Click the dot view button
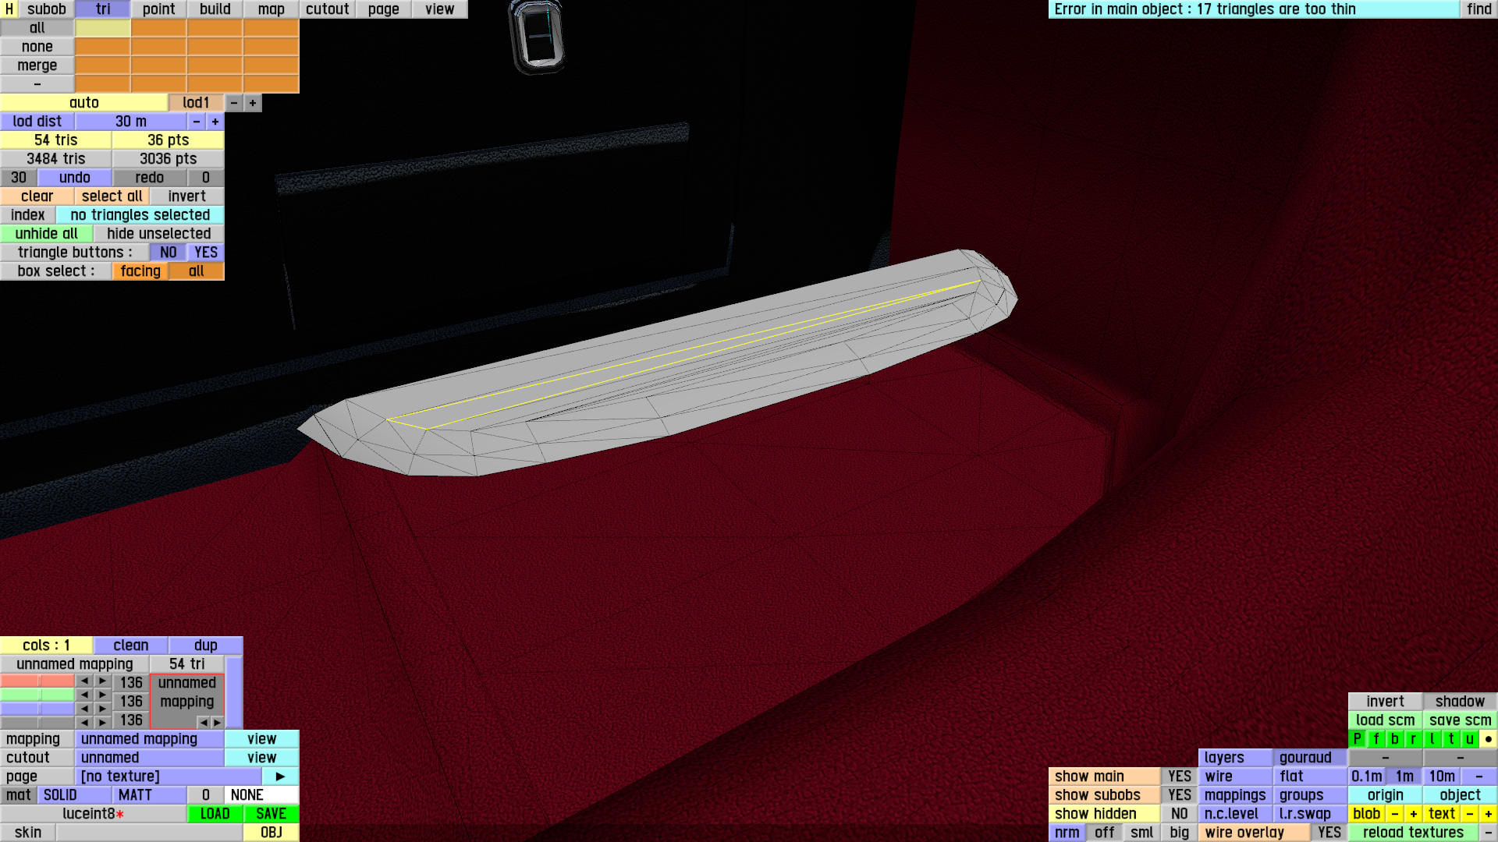 [x=1488, y=739]
